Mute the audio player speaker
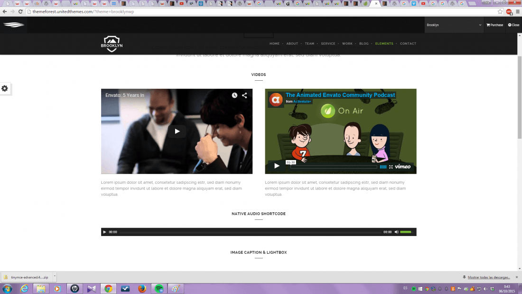Viewport: 522px width, 294px height. [397, 232]
